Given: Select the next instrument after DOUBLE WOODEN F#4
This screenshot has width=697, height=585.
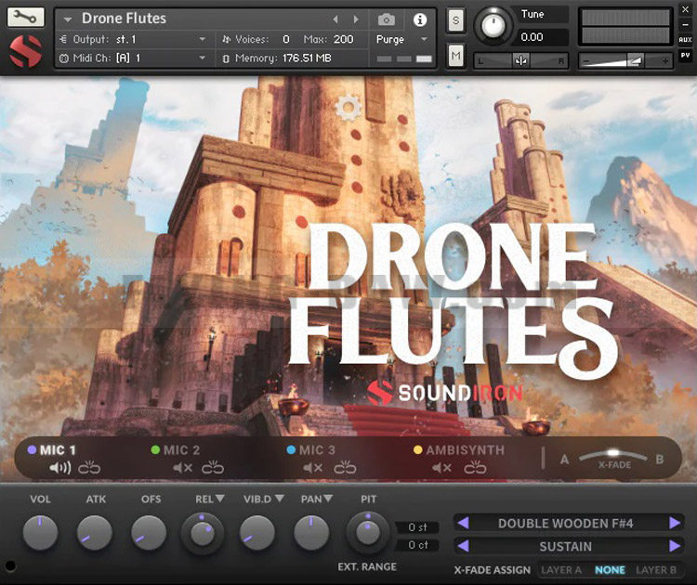Looking at the screenshot, I should tap(675, 523).
